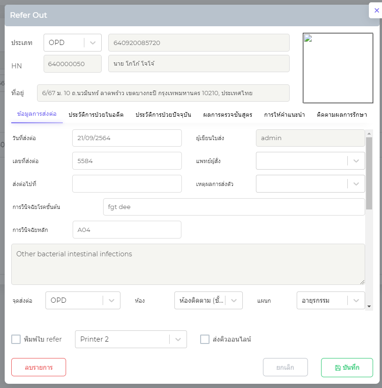The height and width of the screenshot is (388, 382).
Task: Click the บันทึก save button
Action: [347, 367]
